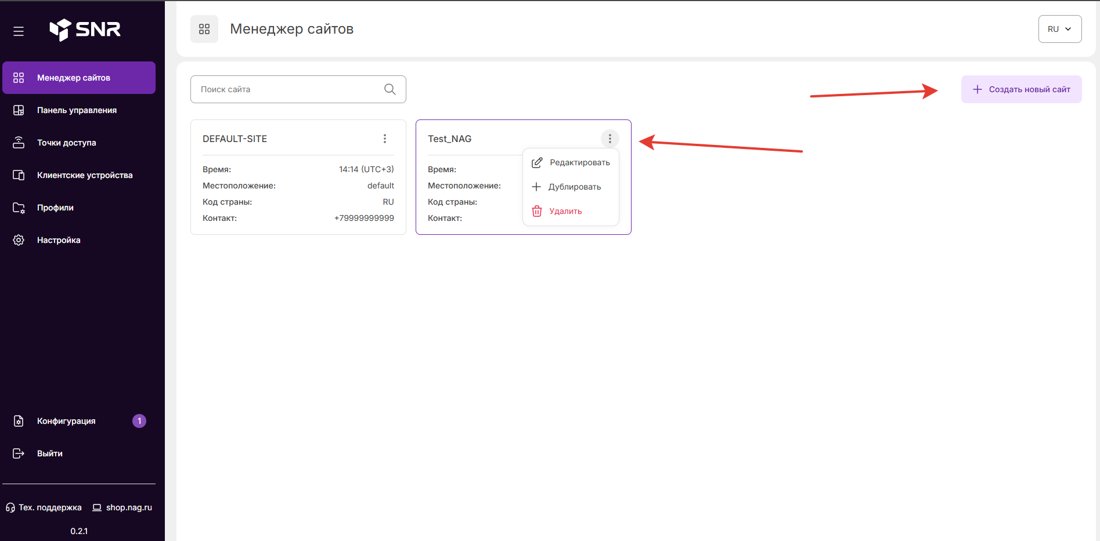Open RU language dropdown
Screen dimensions: 1100x541
(x=1060, y=29)
